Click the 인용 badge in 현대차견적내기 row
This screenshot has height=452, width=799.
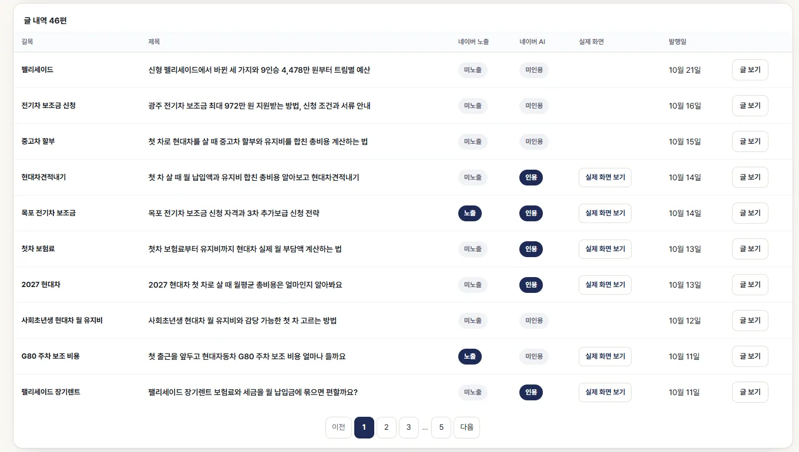pyautogui.click(x=531, y=177)
